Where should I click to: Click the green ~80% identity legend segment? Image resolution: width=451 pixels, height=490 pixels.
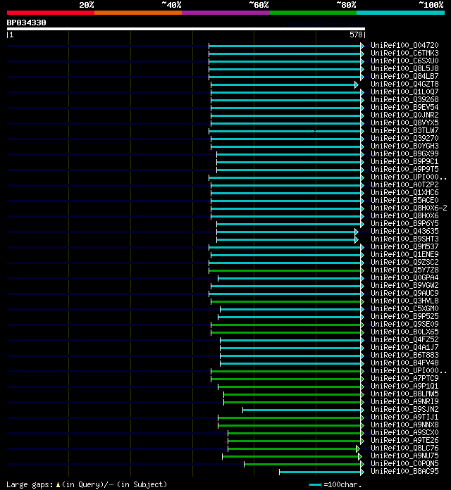pyautogui.click(x=313, y=13)
